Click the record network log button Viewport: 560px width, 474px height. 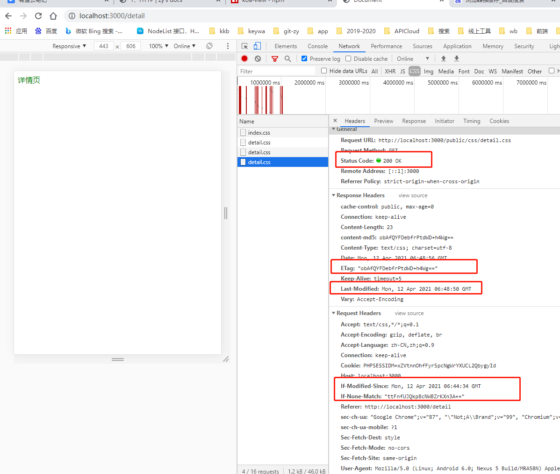tap(244, 58)
